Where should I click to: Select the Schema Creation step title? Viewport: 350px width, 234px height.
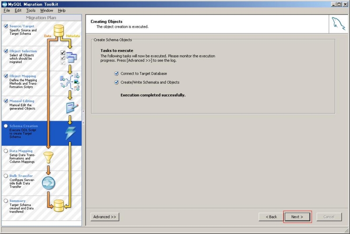[24, 126]
